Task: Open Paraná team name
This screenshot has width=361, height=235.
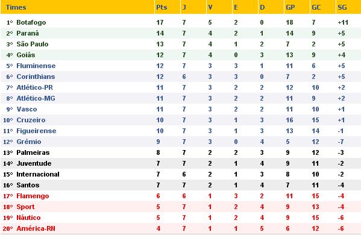Action: pos(28,33)
